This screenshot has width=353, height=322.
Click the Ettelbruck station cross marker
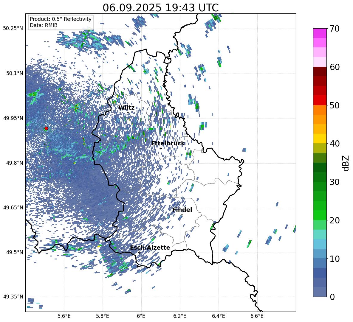(161, 148)
